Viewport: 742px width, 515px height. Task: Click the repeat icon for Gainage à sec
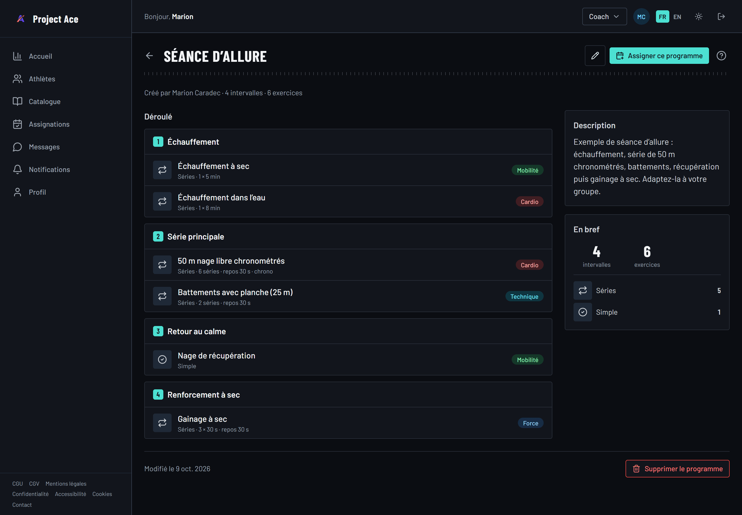click(x=162, y=423)
